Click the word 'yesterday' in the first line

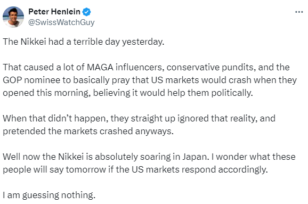[x=143, y=42]
